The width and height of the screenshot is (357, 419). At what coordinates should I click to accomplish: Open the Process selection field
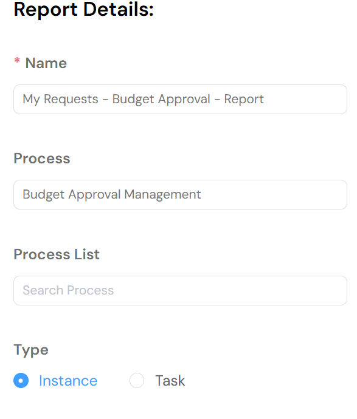[x=181, y=194]
